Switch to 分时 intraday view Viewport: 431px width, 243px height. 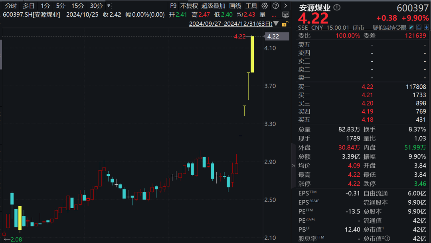click(11, 6)
